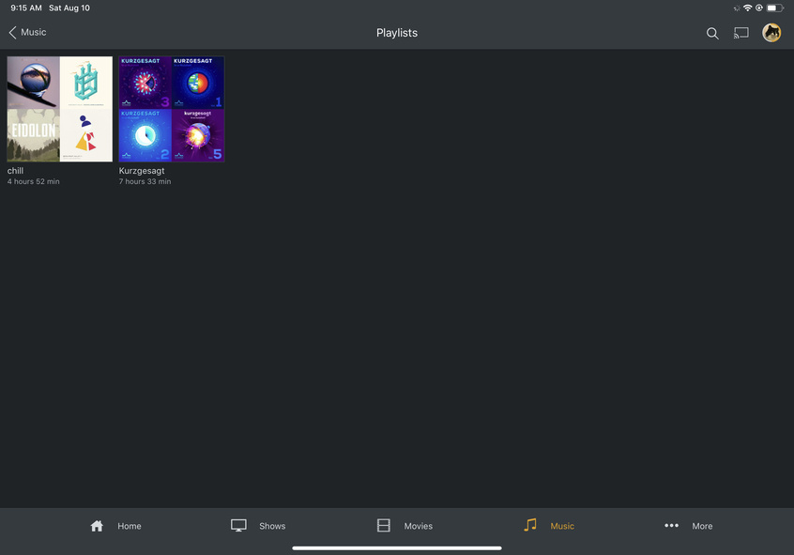Check the battery status icon
This screenshot has height=555, width=794.
pyautogui.click(x=775, y=8)
